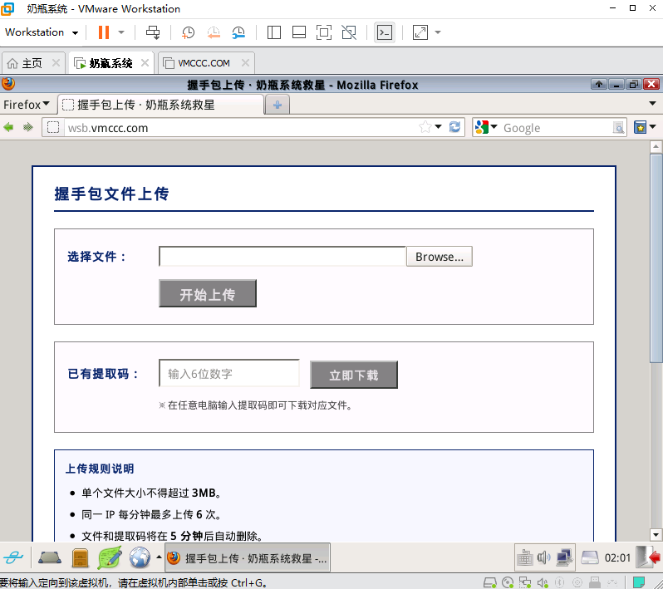Viewport: 663px width, 589px height.
Task: Close the 主页 tab
Action: coord(56,63)
